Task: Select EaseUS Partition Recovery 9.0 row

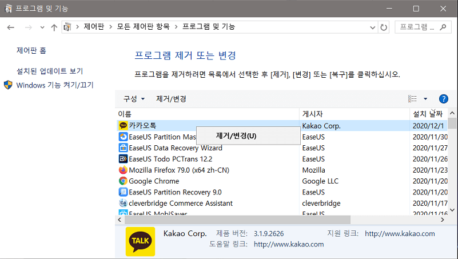Action: (x=176, y=192)
